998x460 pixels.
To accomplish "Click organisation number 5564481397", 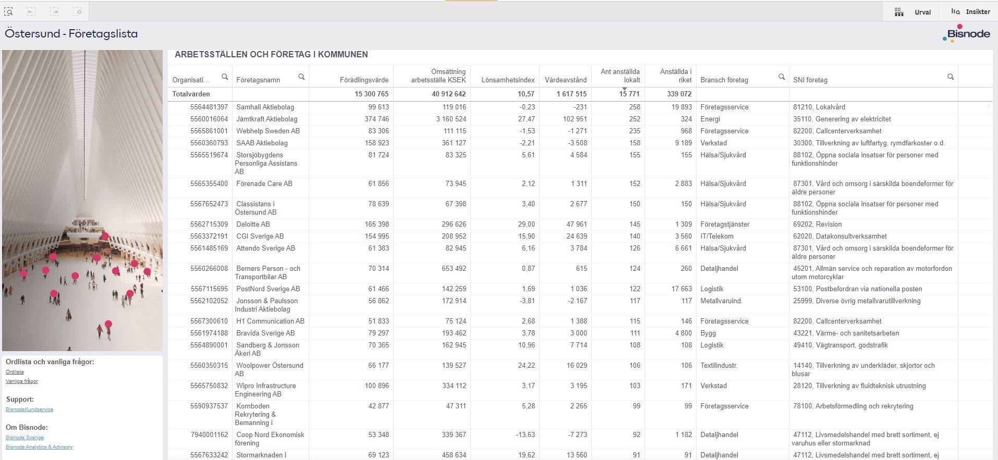I will point(209,107).
